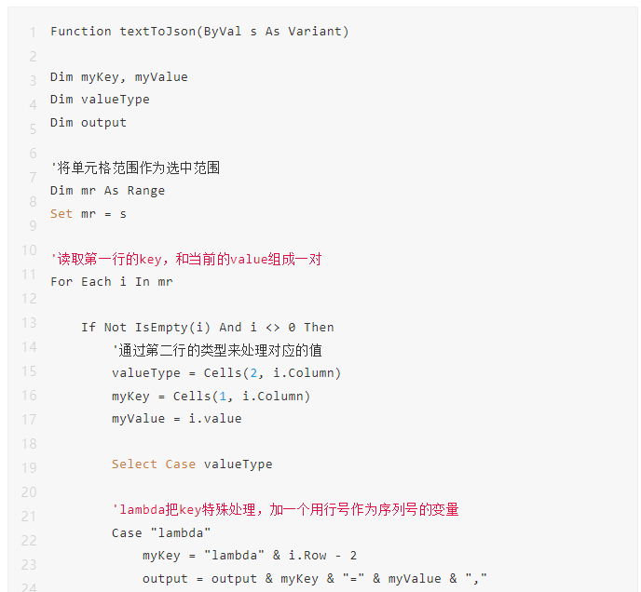Click the Case "lambda" line
Viewport: 641px width, 592px height.
click(161, 533)
